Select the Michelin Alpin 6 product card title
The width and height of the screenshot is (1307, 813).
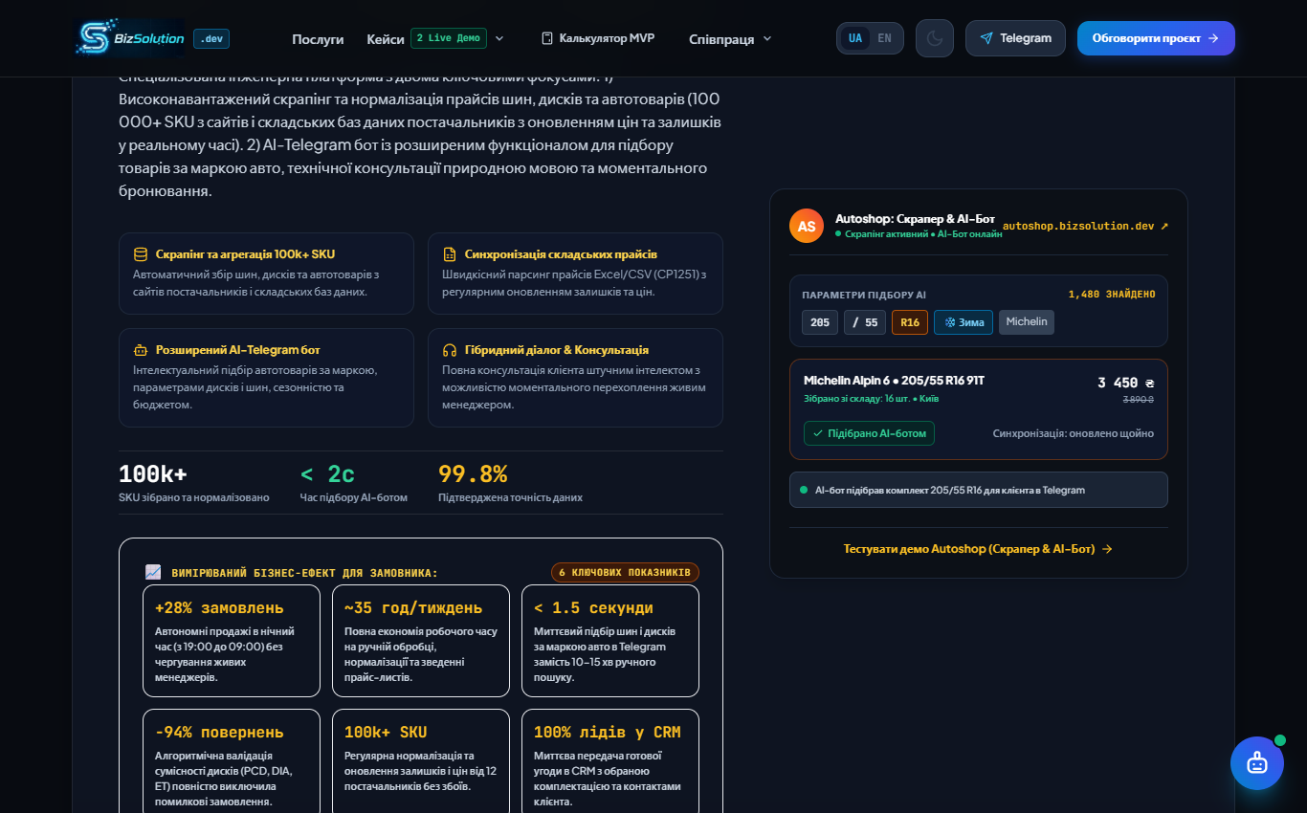pos(894,381)
